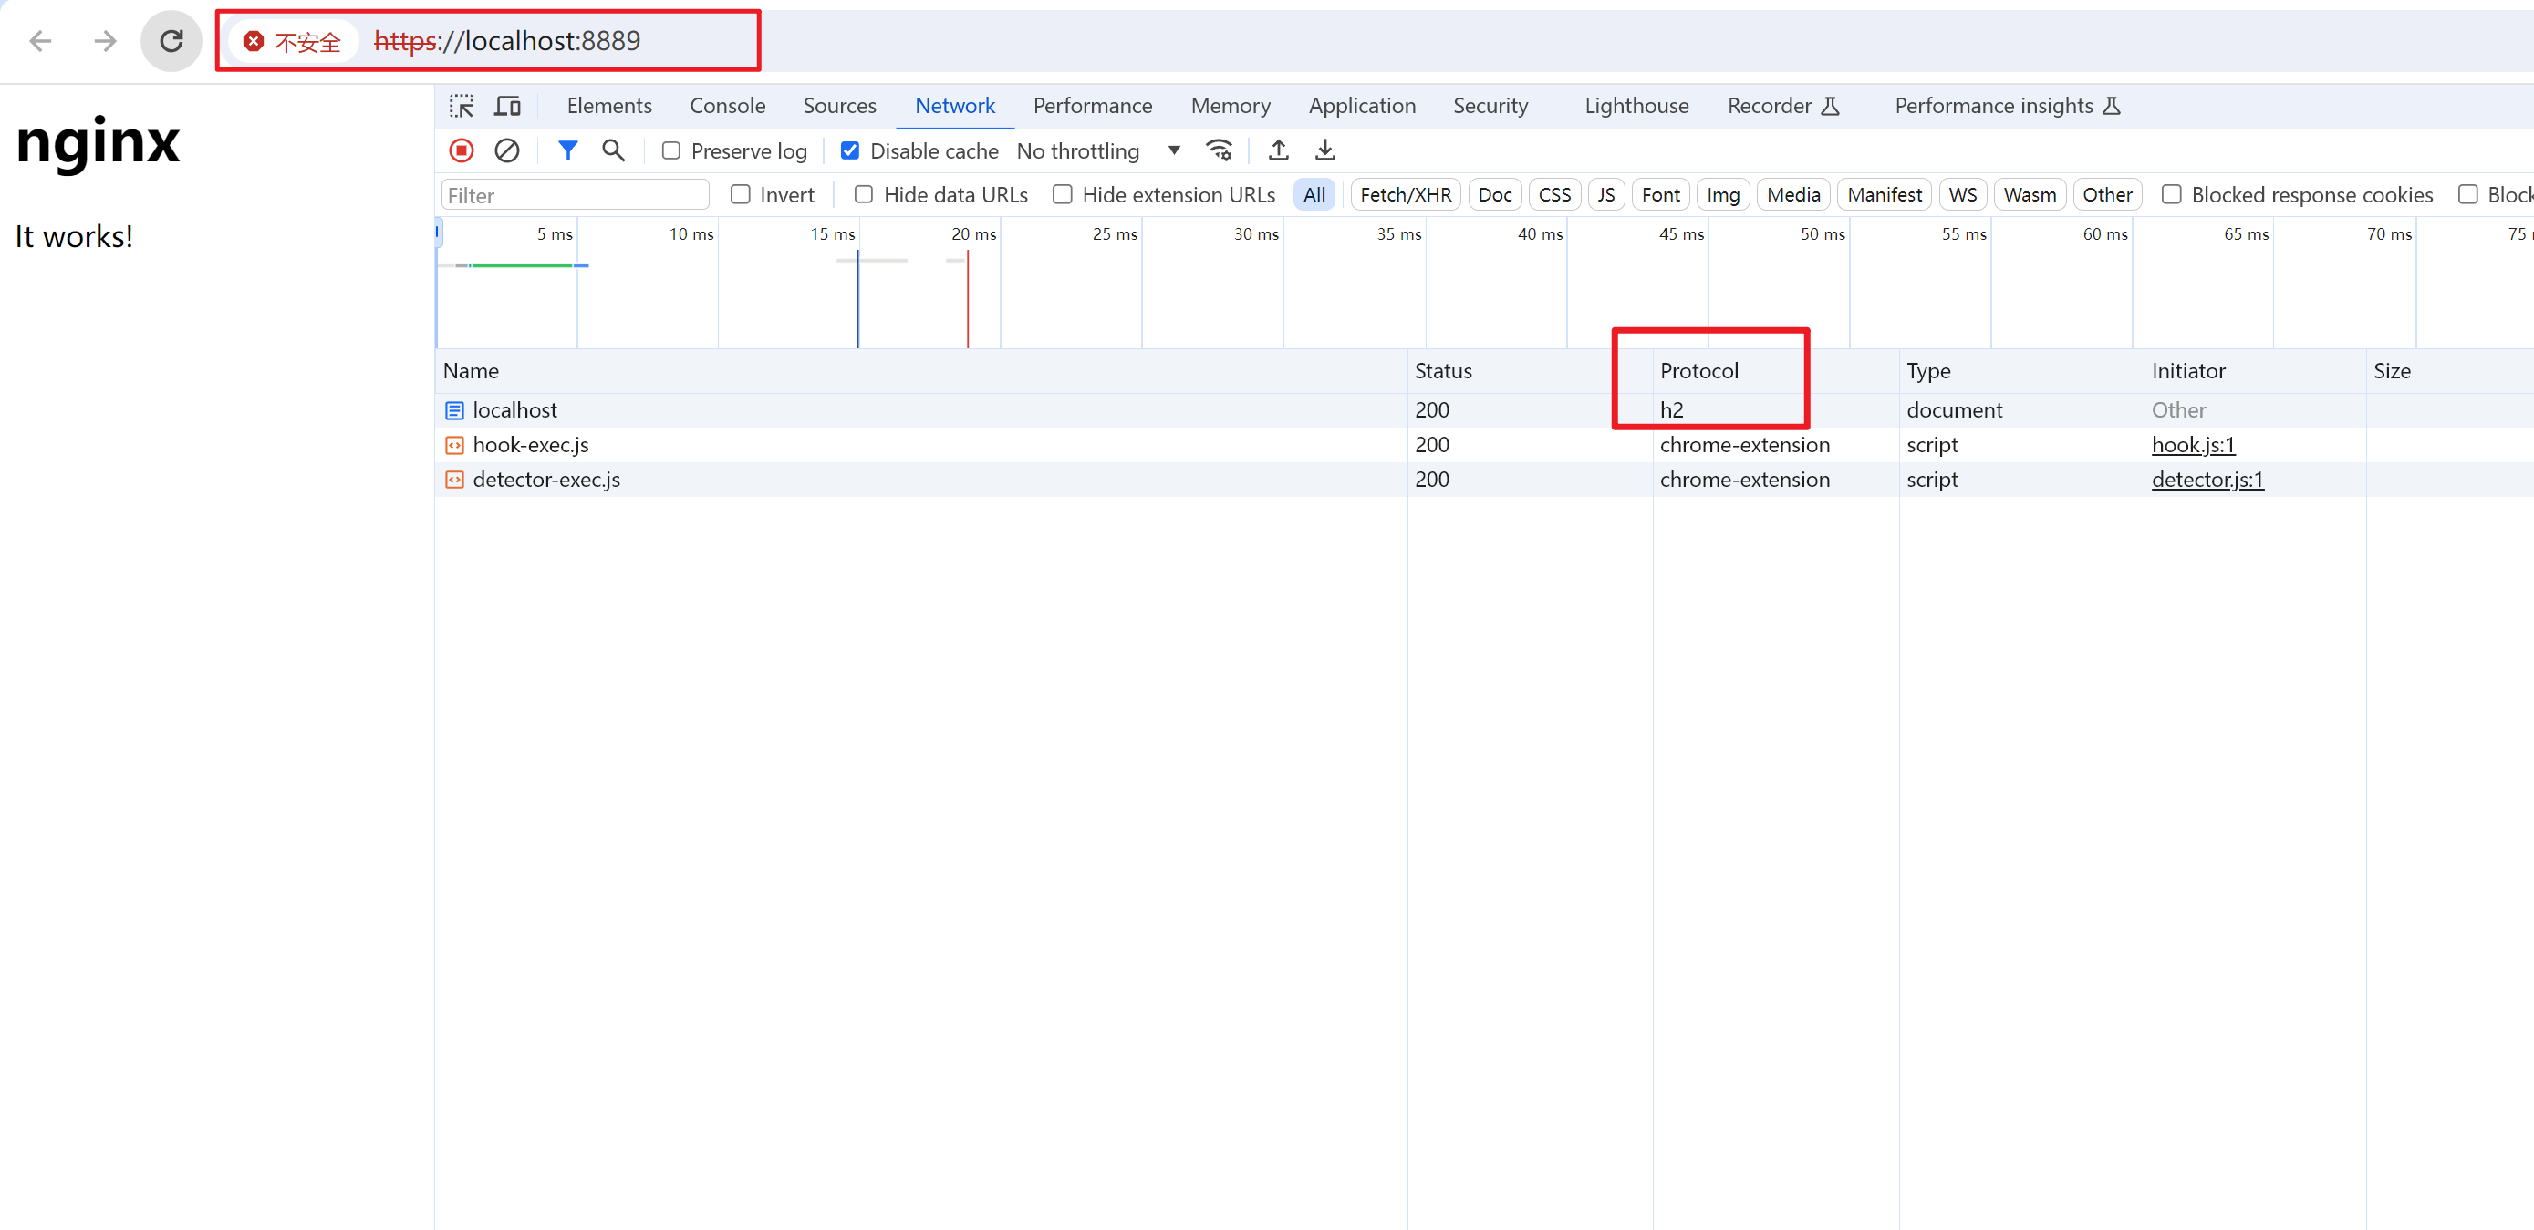The height and width of the screenshot is (1230, 2534).
Task: Click the clear network log icon
Action: tap(507, 150)
